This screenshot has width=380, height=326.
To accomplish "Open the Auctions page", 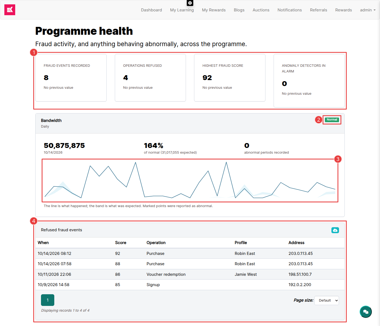I will [x=261, y=10].
